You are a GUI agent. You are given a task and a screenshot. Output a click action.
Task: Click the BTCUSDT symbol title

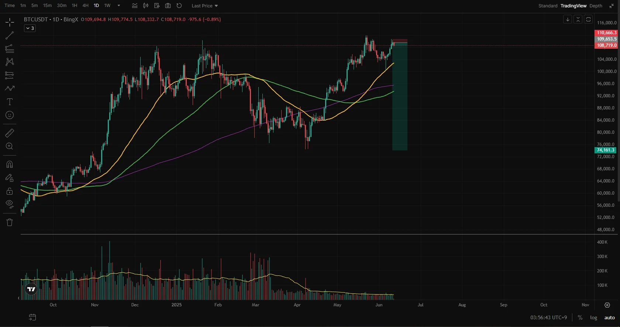pyautogui.click(x=36, y=19)
